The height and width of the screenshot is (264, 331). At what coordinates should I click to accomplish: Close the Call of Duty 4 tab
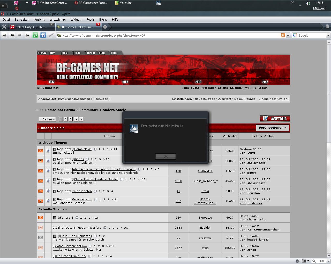tap(51, 24)
